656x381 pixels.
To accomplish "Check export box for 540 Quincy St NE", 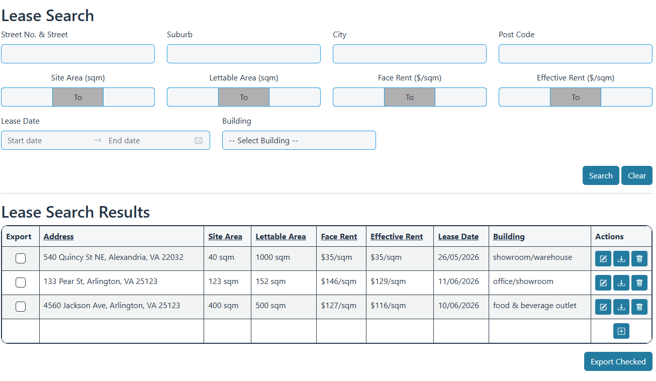I will click(21, 258).
